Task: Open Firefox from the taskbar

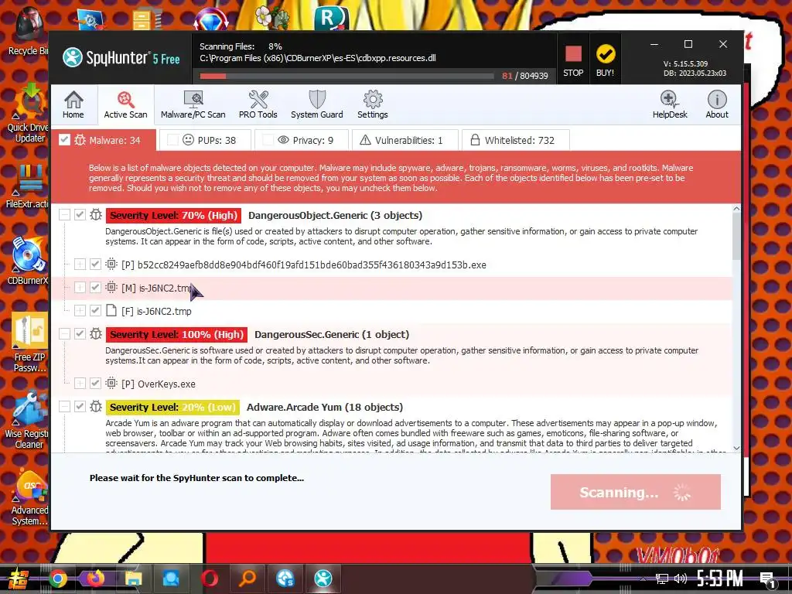Action: coord(95,579)
